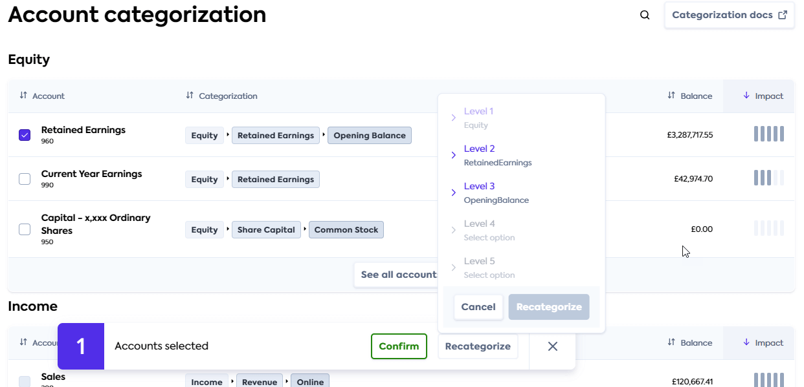804x387 pixels.
Task: Uncheck the Retained Earnings account
Action: (25, 134)
